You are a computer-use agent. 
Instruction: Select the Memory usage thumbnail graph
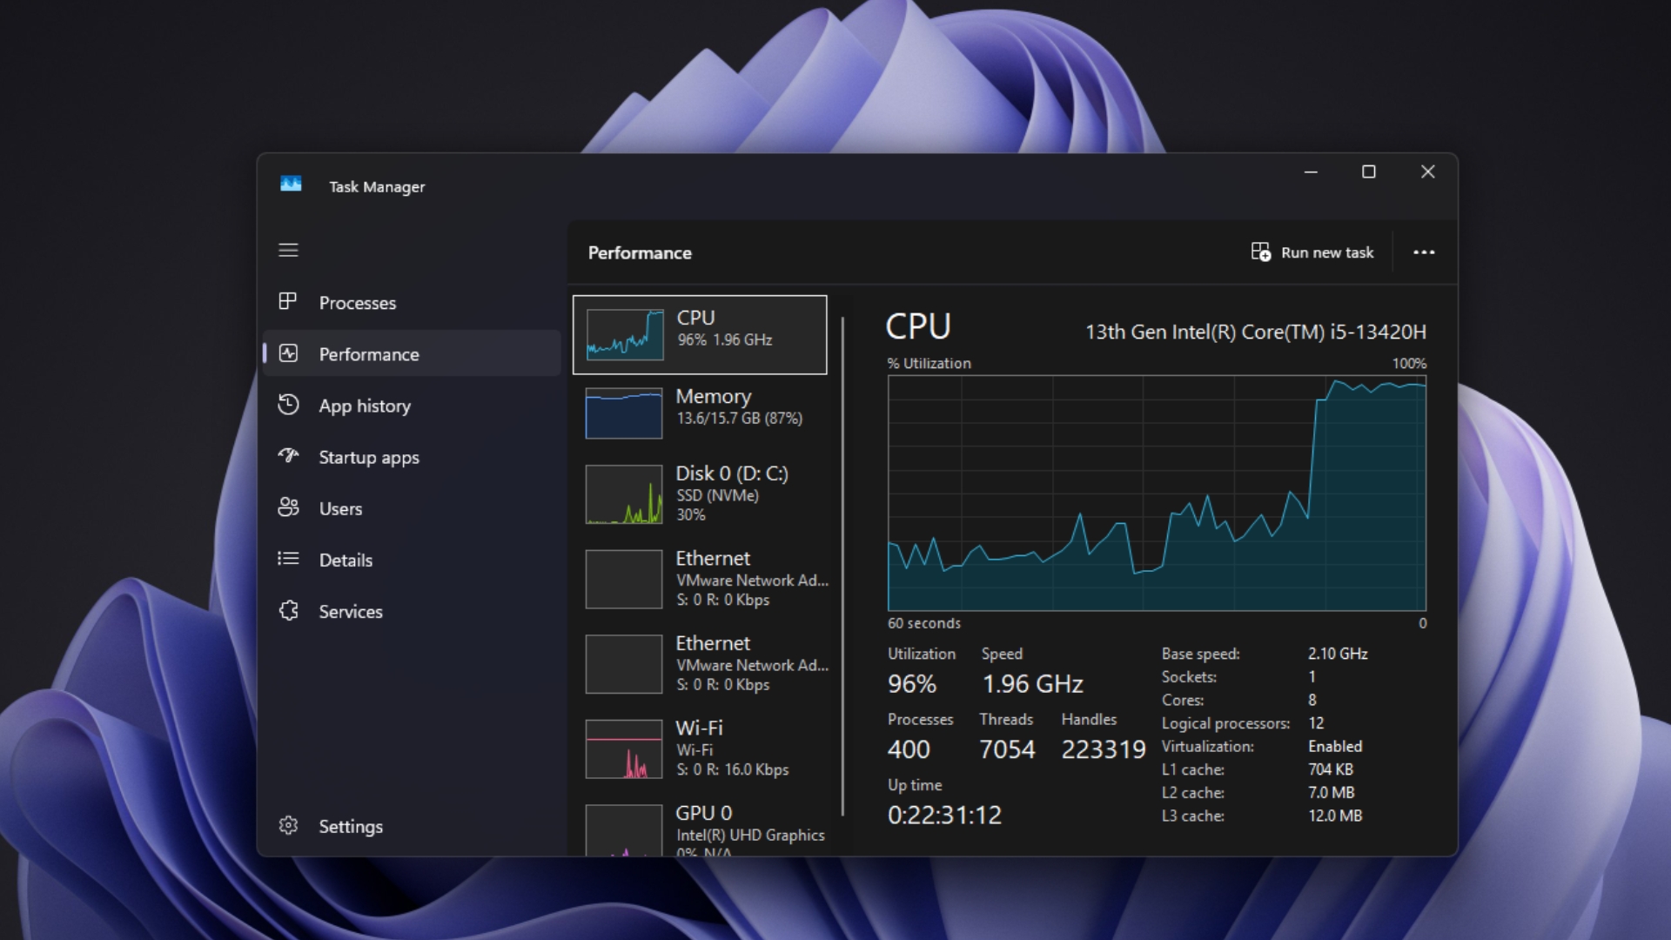click(624, 413)
